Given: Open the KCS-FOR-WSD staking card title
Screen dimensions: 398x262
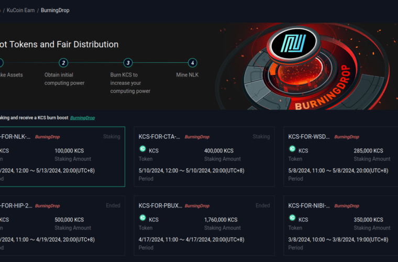Looking at the screenshot, I should pyautogui.click(x=309, y=137).
